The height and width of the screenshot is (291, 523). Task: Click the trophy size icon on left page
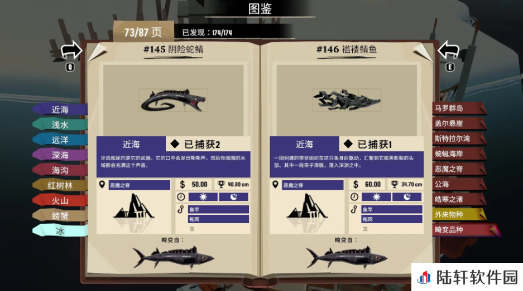click(221, 184)
